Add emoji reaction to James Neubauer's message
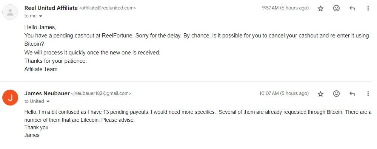377x149 pixels. coord(336,93)
